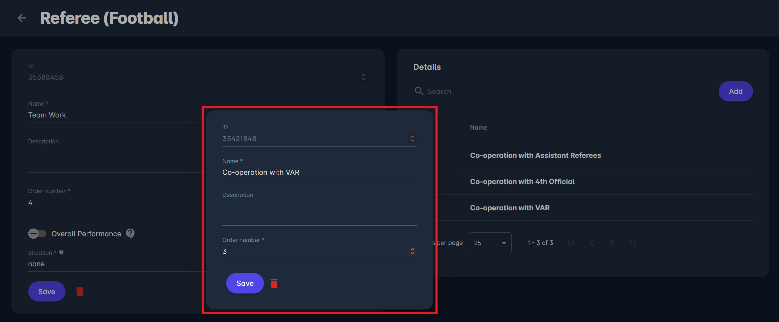The image size is (779, 322).
Task: Select the Co-operation with 4th Official row
Action: (522, 181)
